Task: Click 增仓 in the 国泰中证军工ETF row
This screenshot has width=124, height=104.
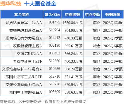Action: 97,61
